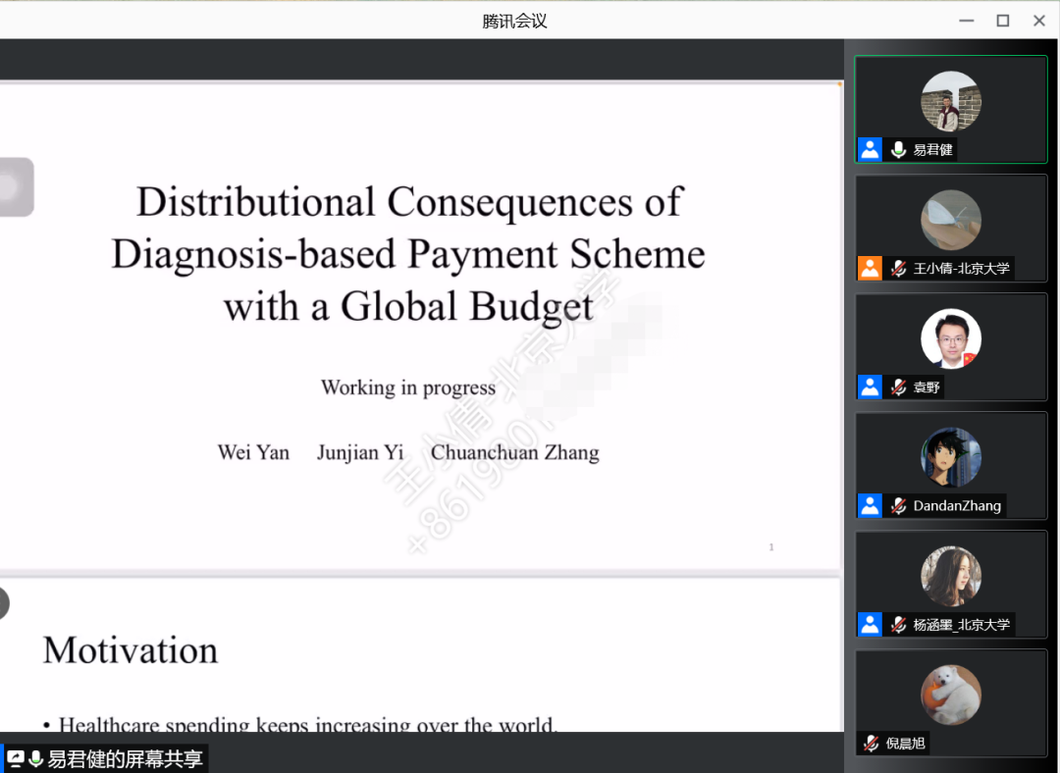Click muted microphone icon next to 王小倩-北京大学
This screenshot has height=773, width=1060.
pos(898,269)
